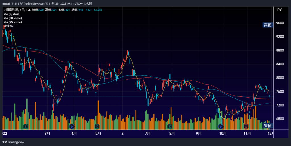291x146 pixels.
Task: Click the 8月 time axis label
Action: (x=172, y=134)
